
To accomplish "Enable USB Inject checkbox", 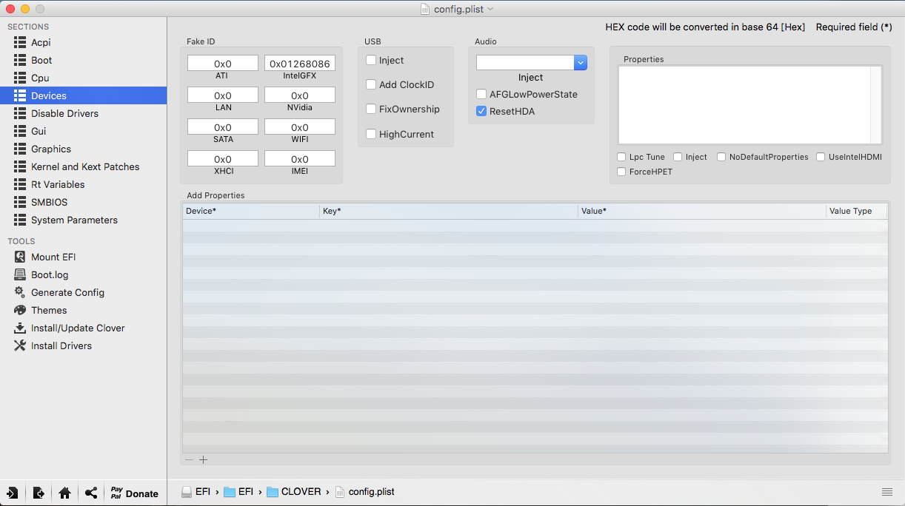I will [x=371, y=60].
